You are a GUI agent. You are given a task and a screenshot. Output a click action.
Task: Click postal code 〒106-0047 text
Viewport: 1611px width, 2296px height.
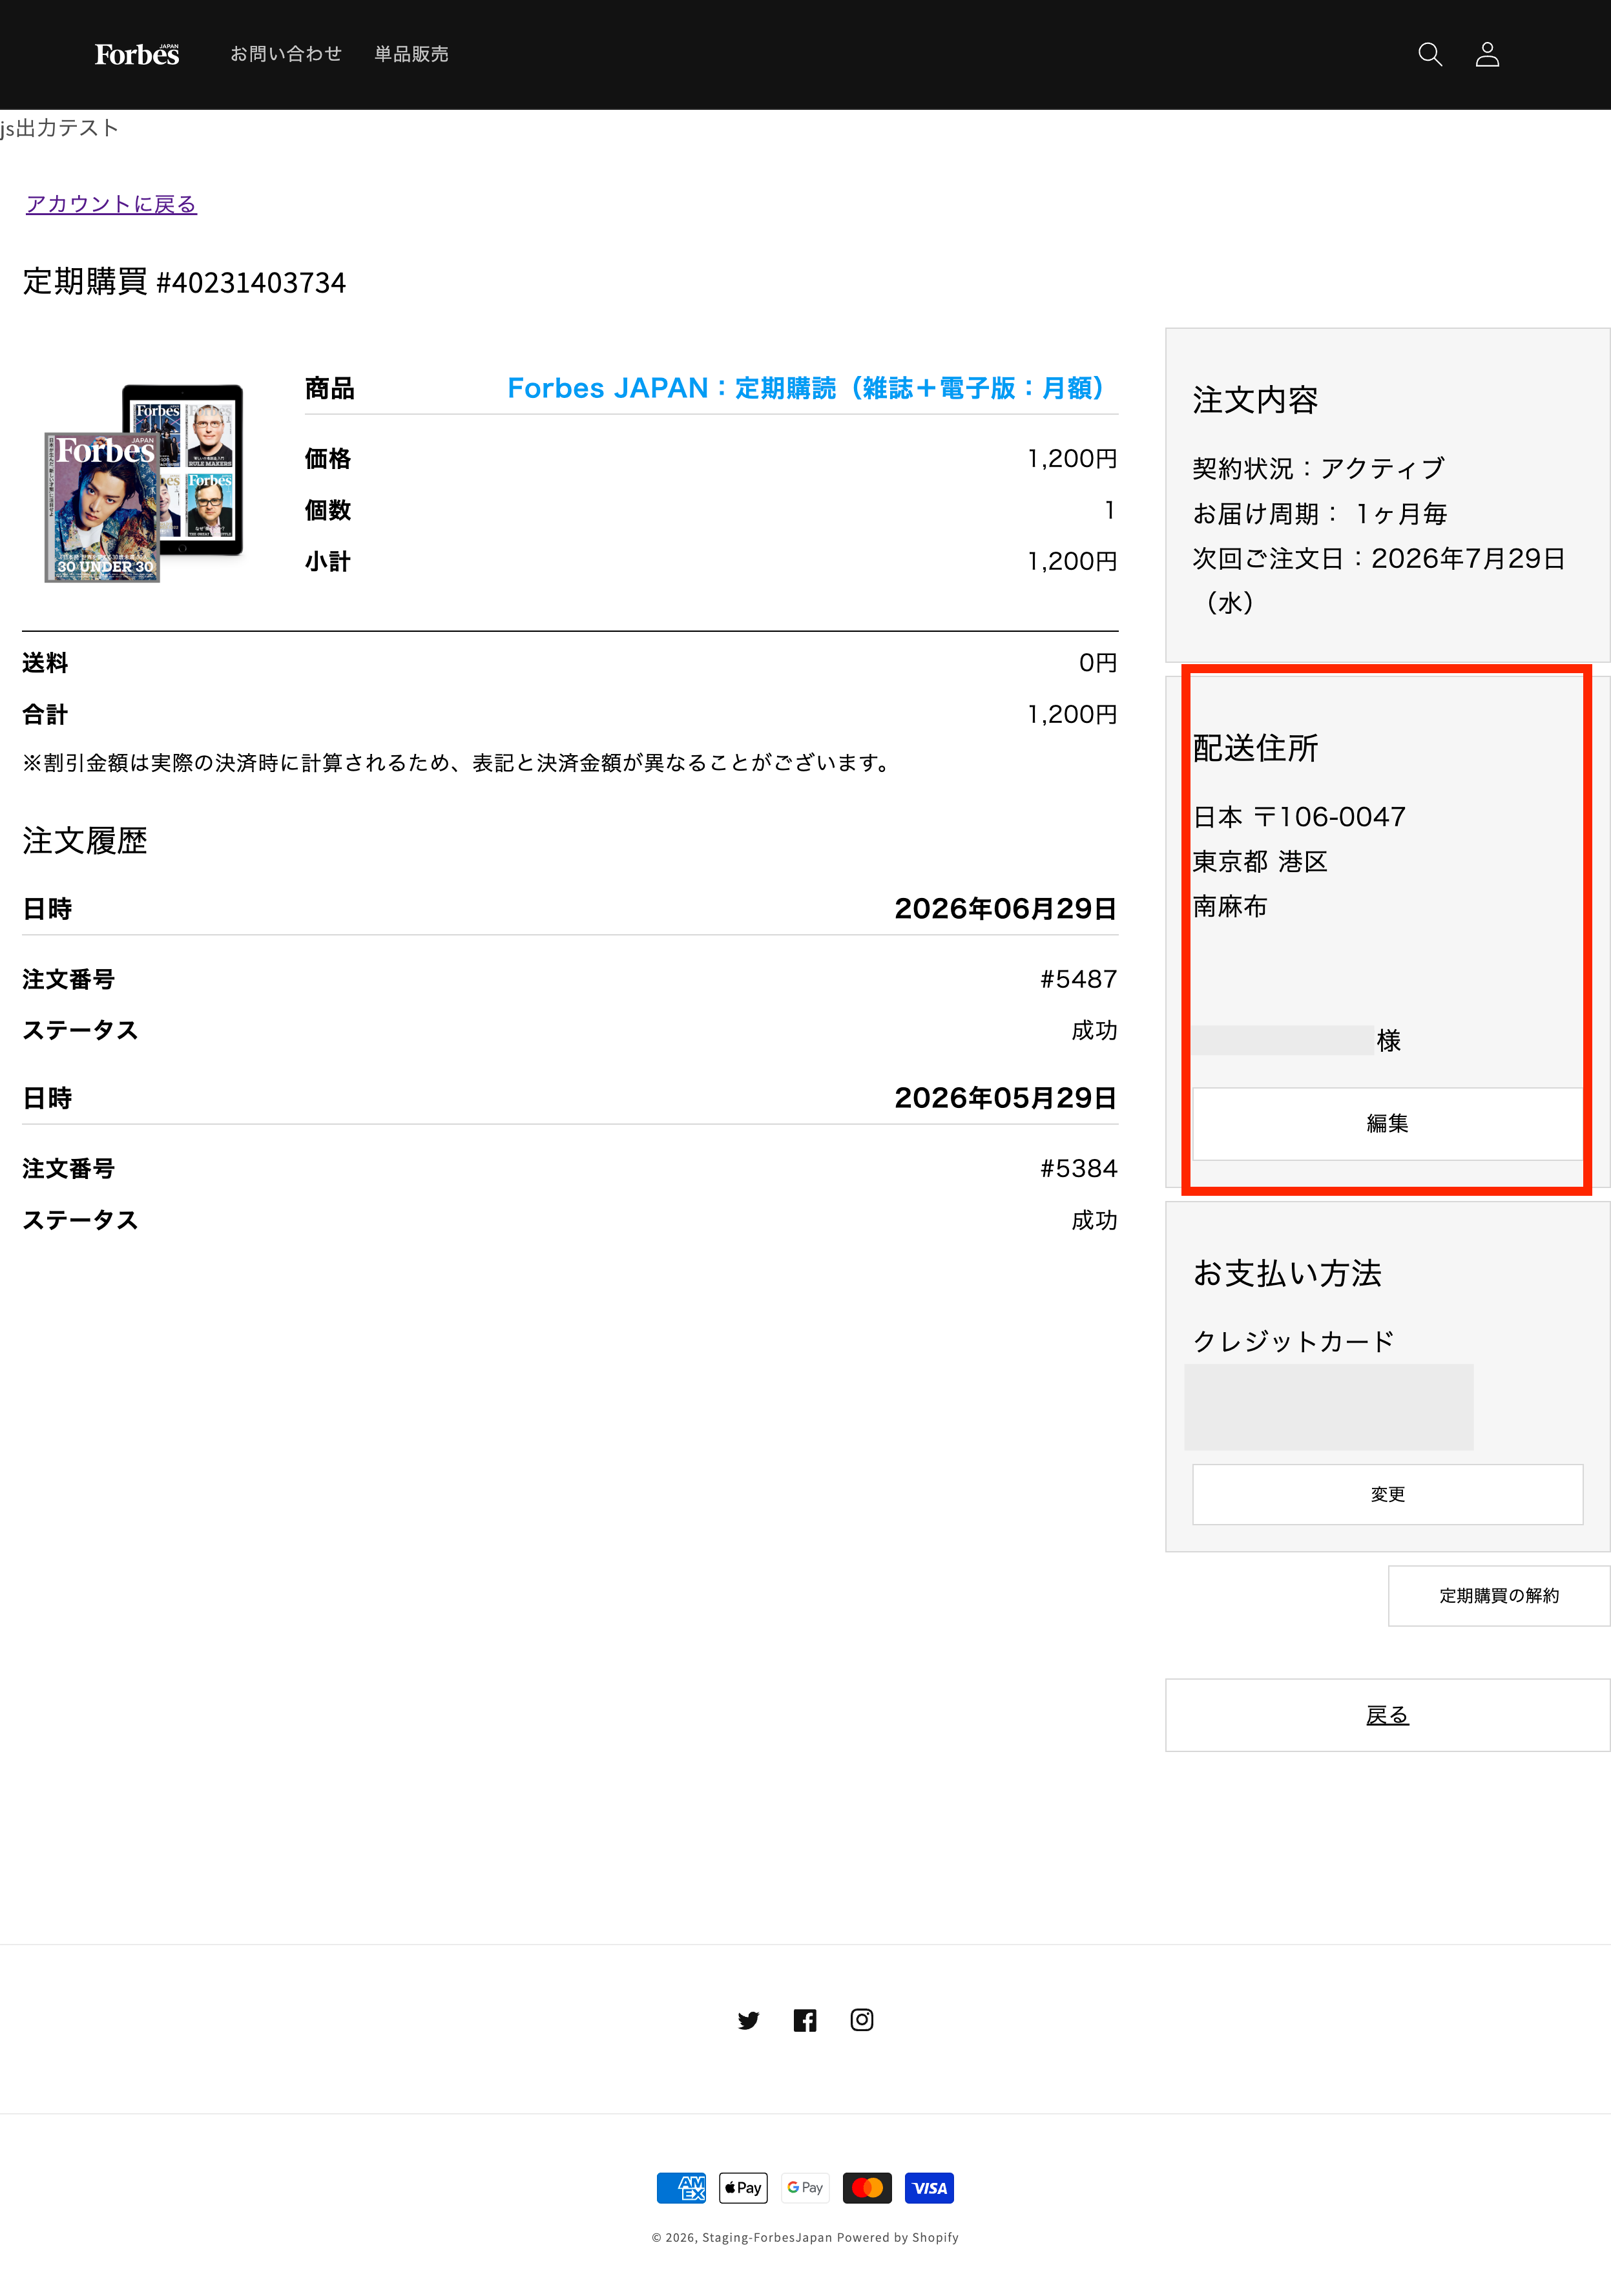click(x=1329, y=817)
